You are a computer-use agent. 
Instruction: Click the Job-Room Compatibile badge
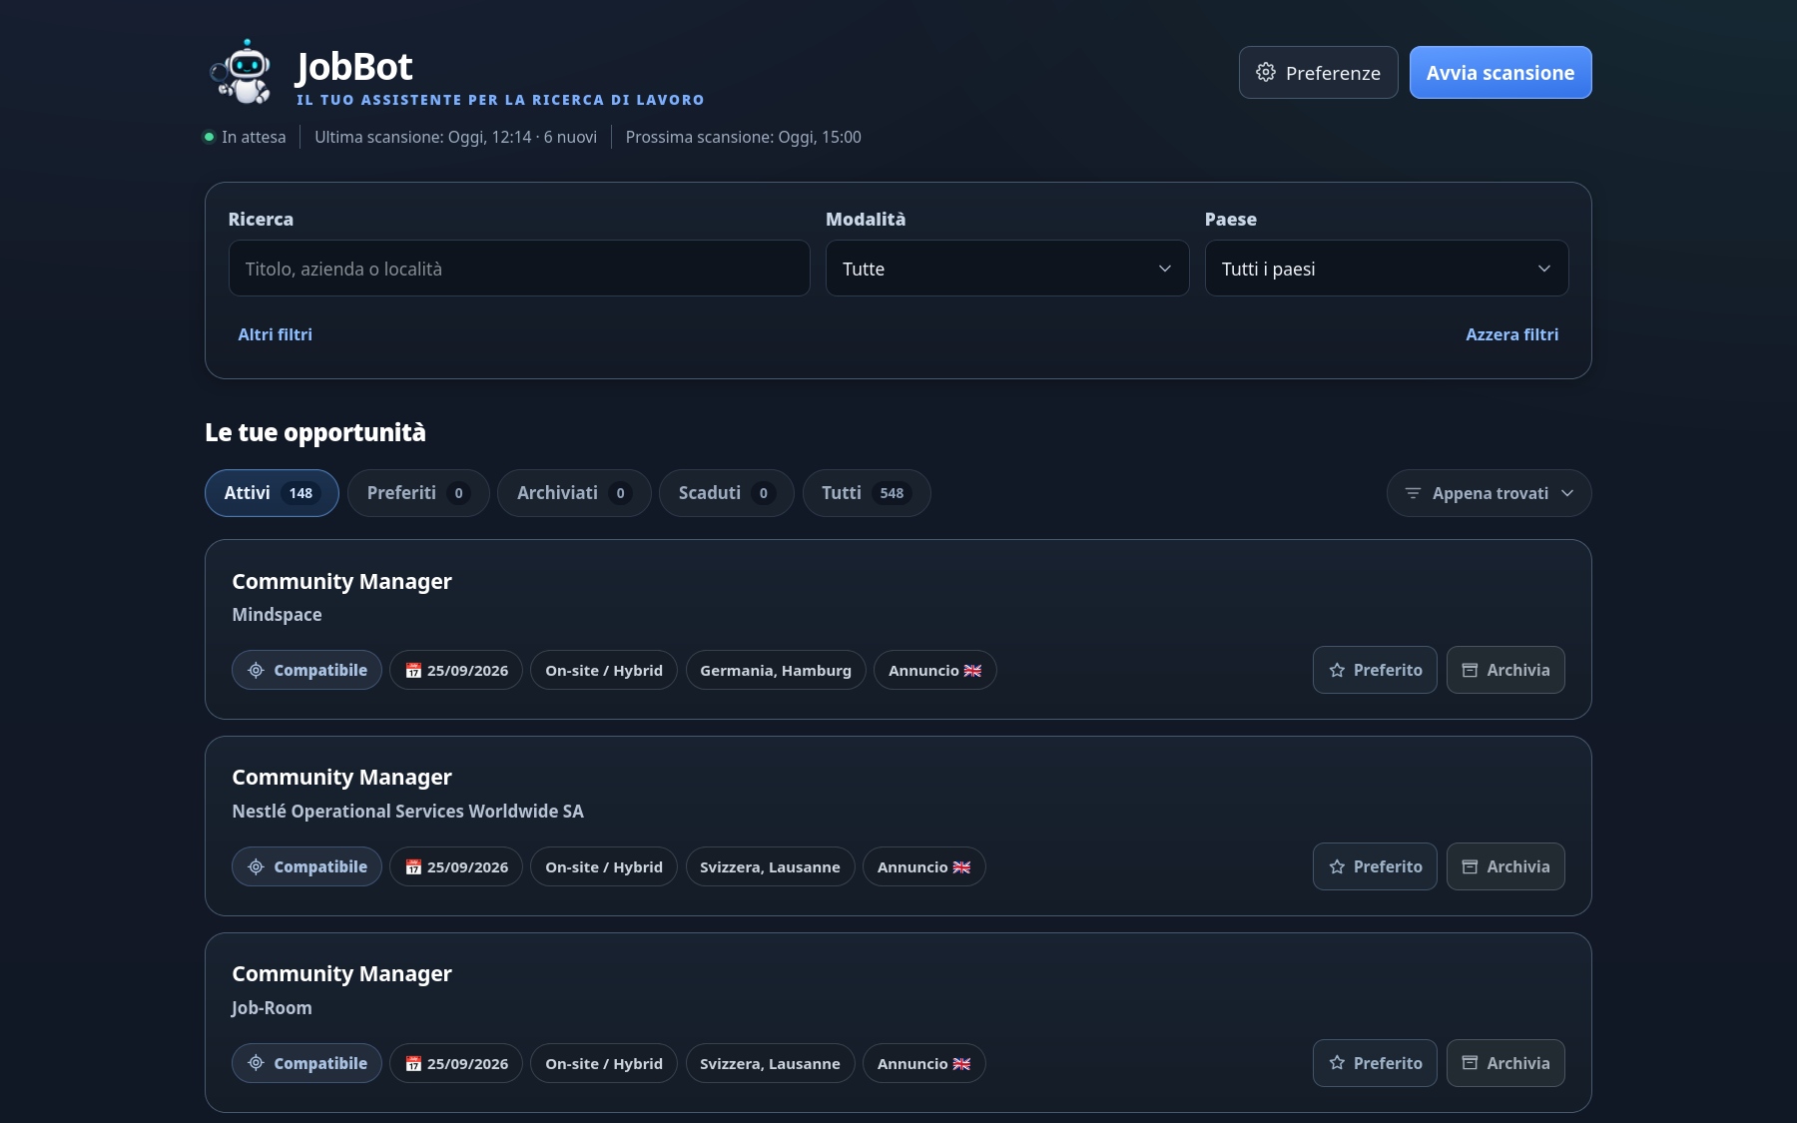(306, 1063)
